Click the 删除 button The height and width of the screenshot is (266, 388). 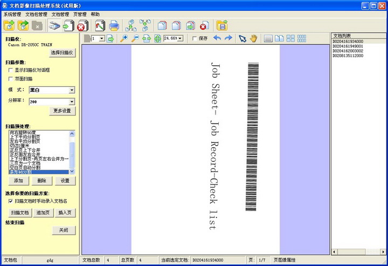[42, 181]
